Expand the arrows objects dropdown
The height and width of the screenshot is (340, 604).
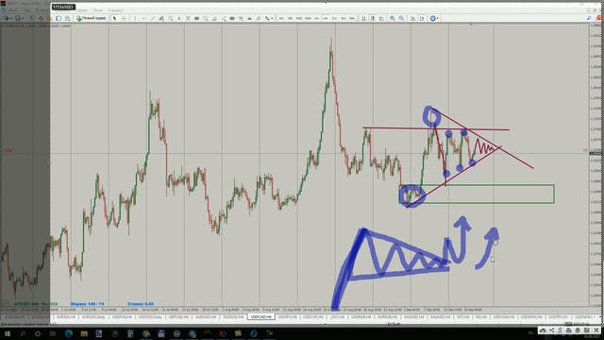[272, 18]
